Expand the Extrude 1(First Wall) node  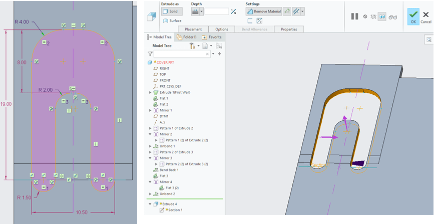pos(150,92)
